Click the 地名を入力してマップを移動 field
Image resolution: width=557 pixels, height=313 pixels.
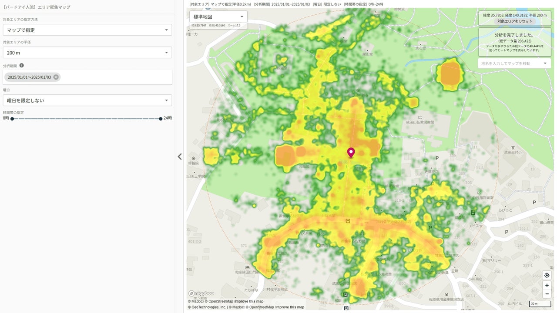pos(514,63)
